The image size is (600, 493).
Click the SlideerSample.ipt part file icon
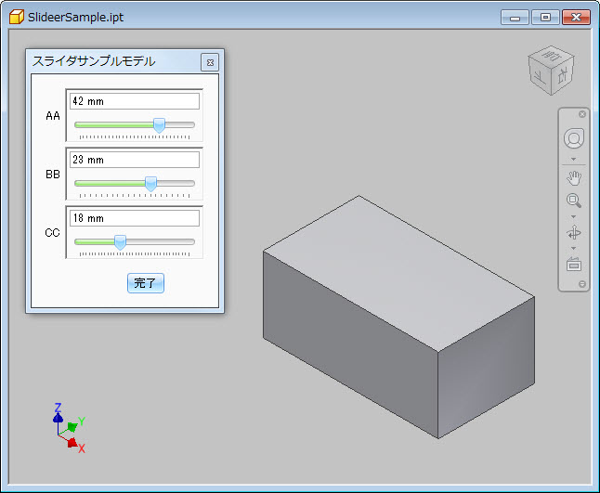click(x=16, y=16)
